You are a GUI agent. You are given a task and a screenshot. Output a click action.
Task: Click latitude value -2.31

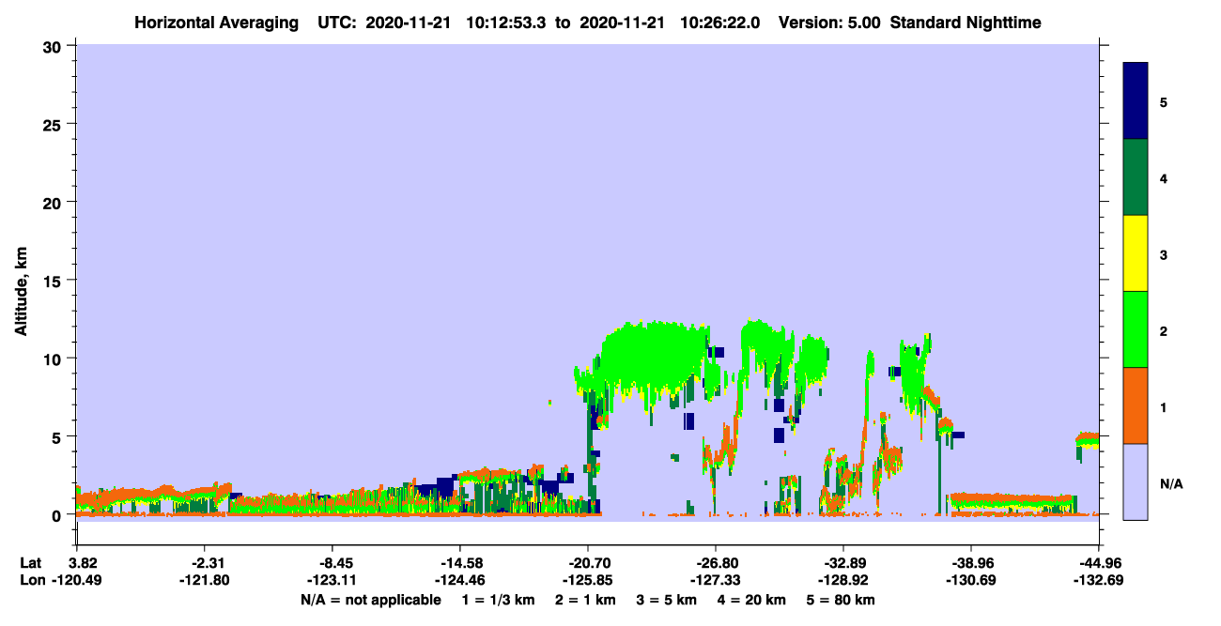tap(204, 564)
